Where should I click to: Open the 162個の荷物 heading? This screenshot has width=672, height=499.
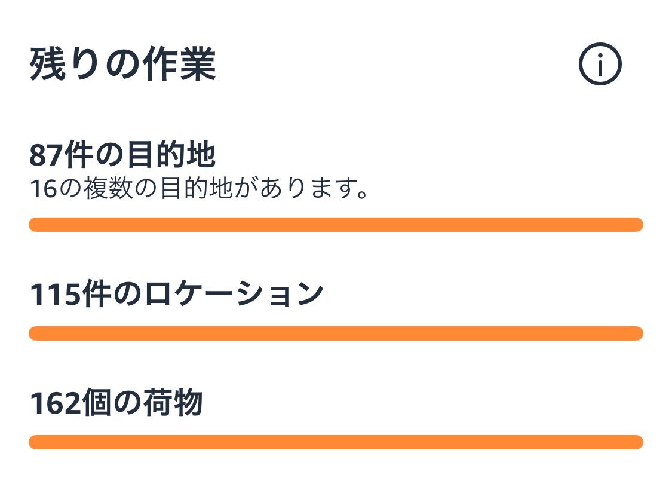click(116, 403)
